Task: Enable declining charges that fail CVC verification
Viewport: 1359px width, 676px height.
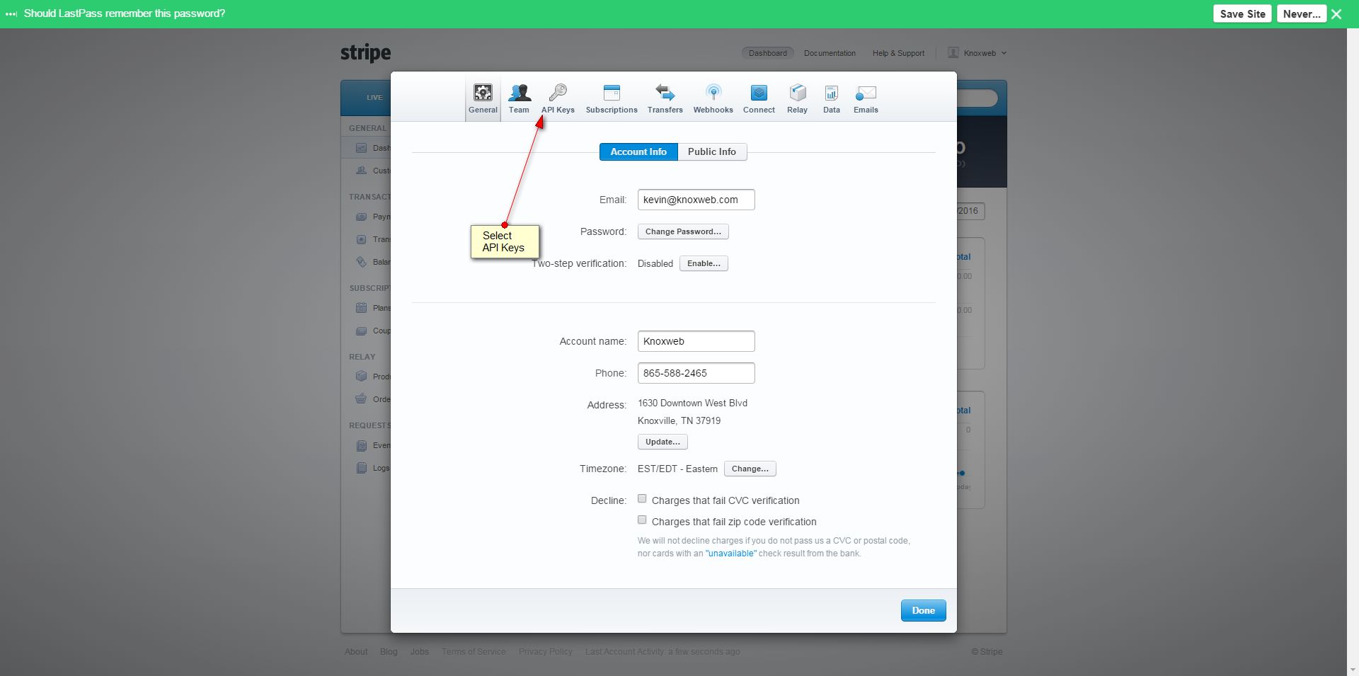Action: 642,499
